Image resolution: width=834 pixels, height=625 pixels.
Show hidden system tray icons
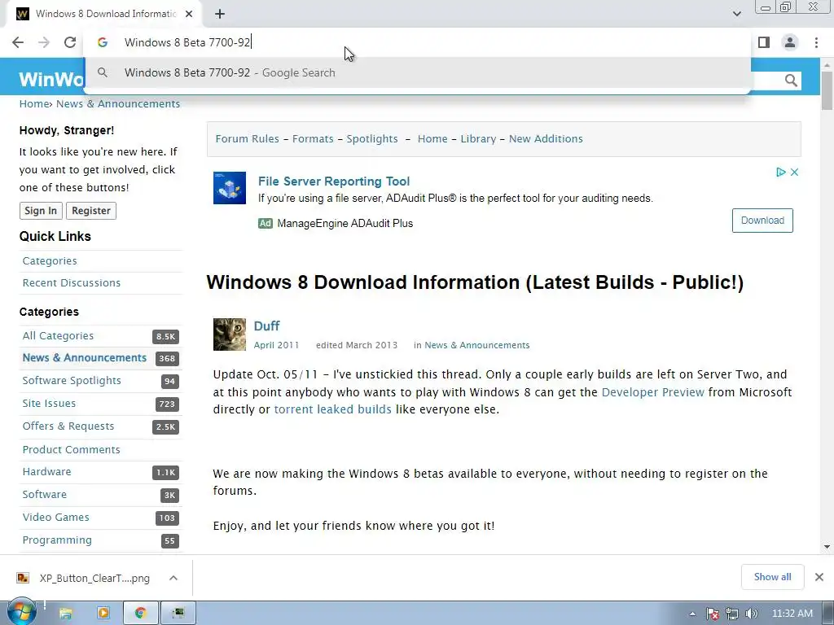(x=692, y=614)
